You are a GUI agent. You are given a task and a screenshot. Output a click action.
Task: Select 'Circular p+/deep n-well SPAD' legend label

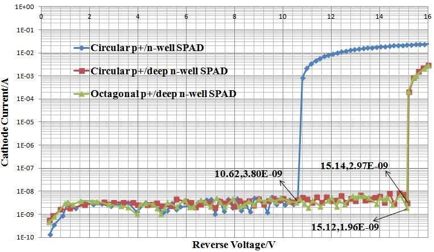click(x=159, y=71)
